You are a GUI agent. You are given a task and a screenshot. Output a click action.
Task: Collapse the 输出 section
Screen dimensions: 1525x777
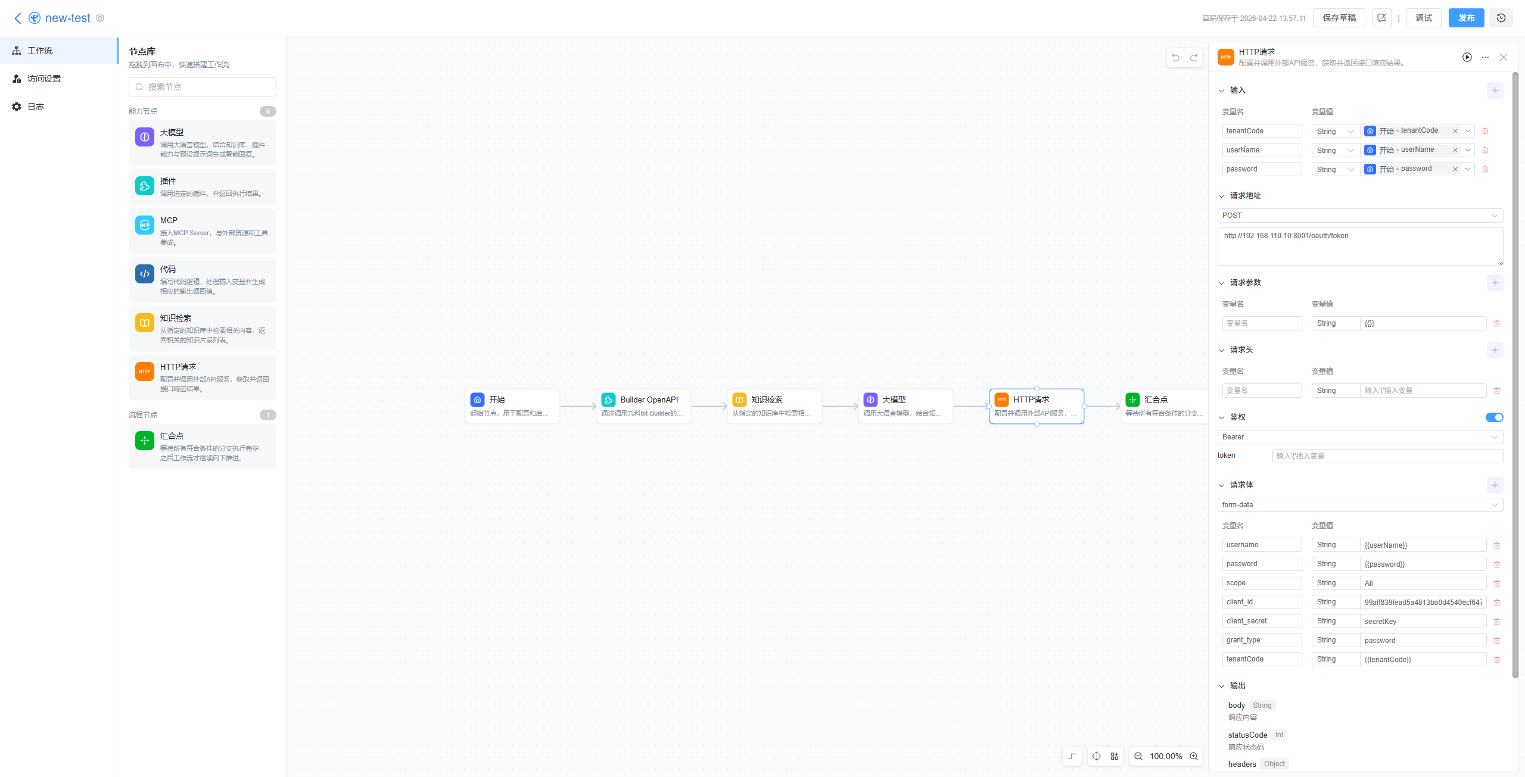1221,686
